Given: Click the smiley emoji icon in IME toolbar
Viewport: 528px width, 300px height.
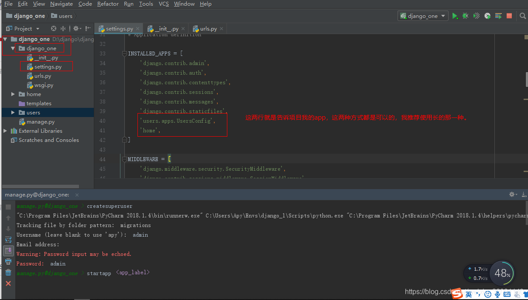Looking at the screenshot, I should [488, 295].
